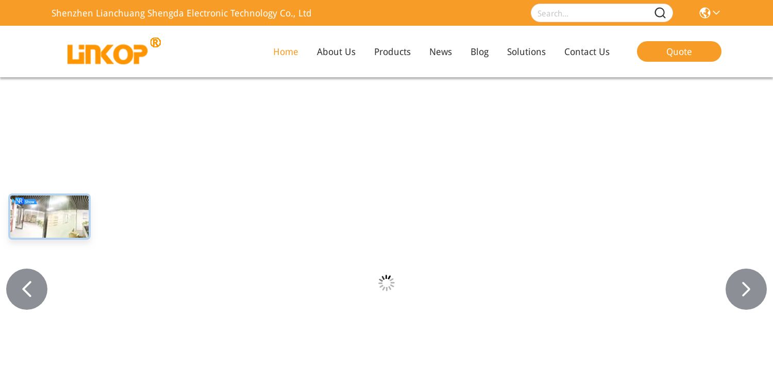Click the Shenzhen Lianchuang Shengda company name link
The image size is (773, 389).
click(x=181, y=13)
